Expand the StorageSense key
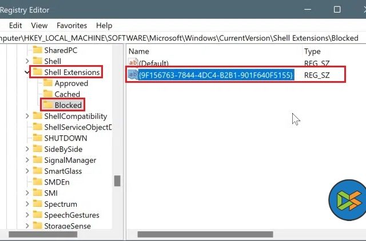This screenshot has width=366, height=241. tap(27, 226)
